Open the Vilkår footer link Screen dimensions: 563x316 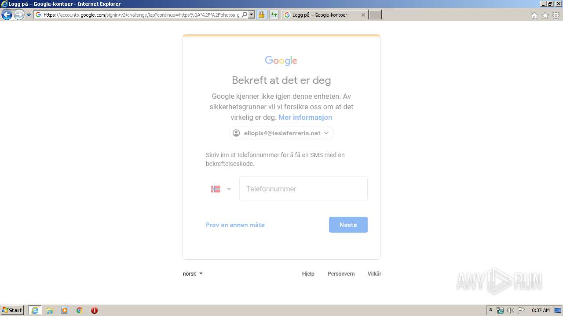pos(374,273)
